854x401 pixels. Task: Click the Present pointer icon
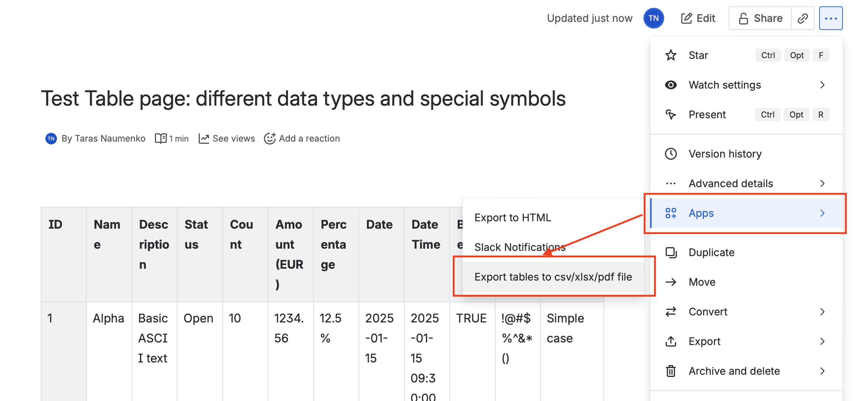pos(671,115)
